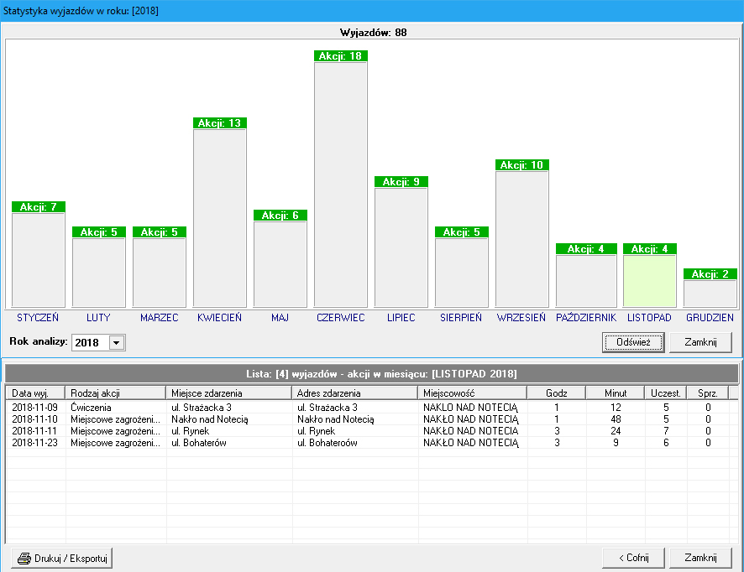This screenshot has width=744, height=572.
Task: Sort by the Godz column header
Action: (x=557, y=393)
